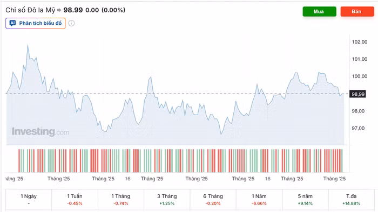Click the red Bán sell button
The image size is (378, 212).
[357, 11]
